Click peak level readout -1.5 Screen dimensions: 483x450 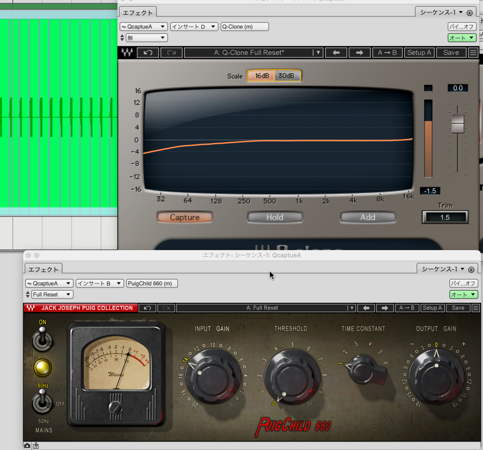pyautogui.click(x=430, y=191)
